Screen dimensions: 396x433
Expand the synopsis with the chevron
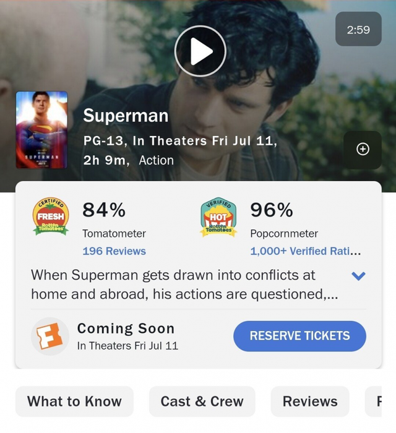(358, 276)
